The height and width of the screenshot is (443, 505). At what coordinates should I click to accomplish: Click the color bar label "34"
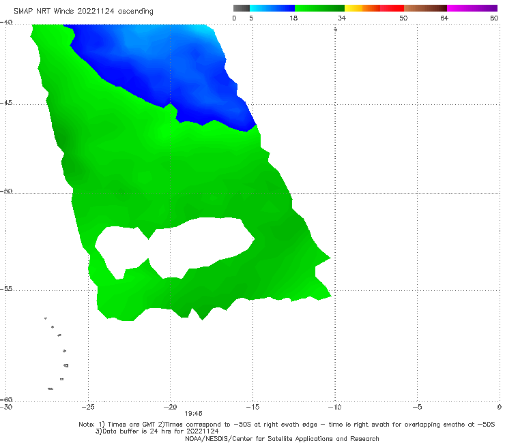[x=342, y=18]
